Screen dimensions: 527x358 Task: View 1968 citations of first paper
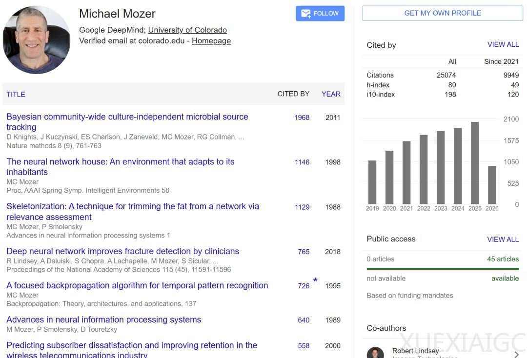(x=302, y=118)
